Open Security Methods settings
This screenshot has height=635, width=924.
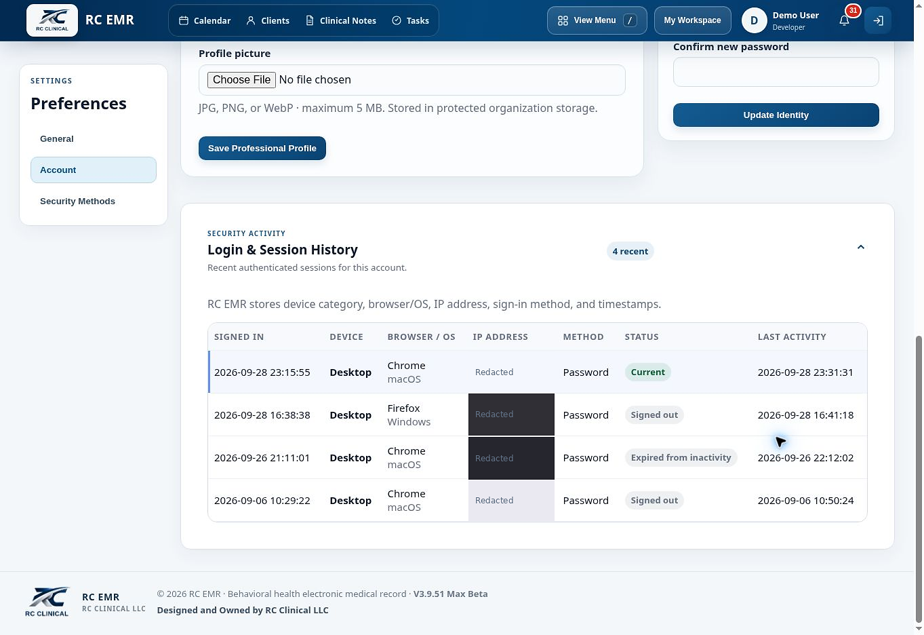click(94, 201)
